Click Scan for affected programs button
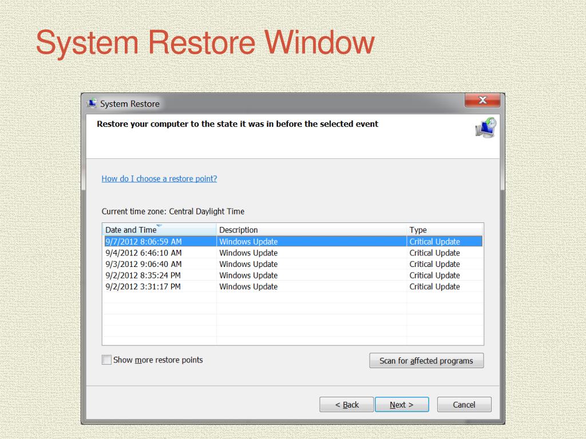Image resolution: width=586 pixels, height=439 pixels. pos(426,361)
